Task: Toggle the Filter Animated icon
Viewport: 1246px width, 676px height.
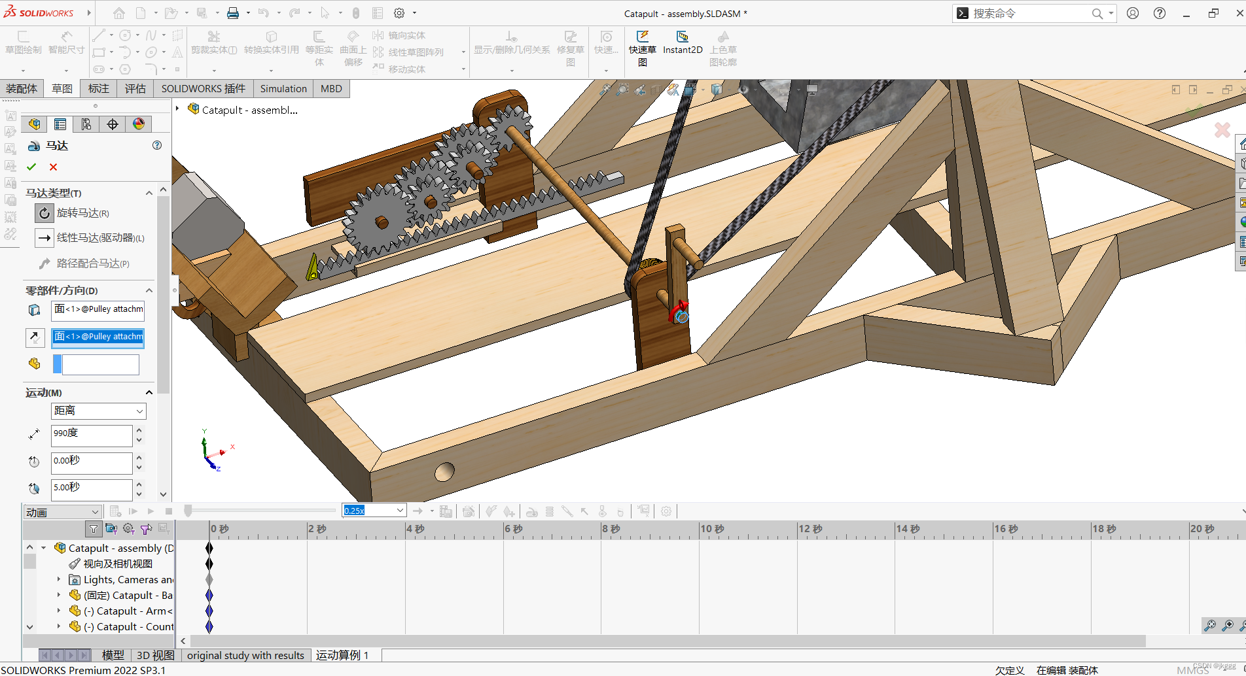Action: pyautogui.click(x=111, y=529)
